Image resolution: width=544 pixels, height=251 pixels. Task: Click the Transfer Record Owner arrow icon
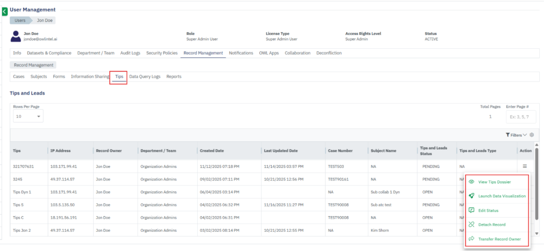click(471, 239)
